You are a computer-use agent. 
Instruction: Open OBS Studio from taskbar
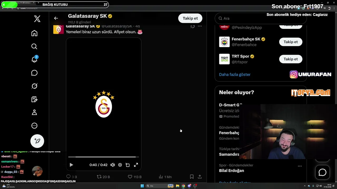coord(195,186)
